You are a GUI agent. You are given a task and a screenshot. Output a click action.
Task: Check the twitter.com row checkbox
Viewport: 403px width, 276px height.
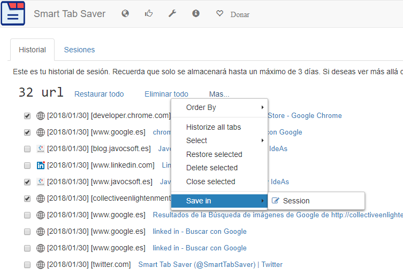click(27, 265)
